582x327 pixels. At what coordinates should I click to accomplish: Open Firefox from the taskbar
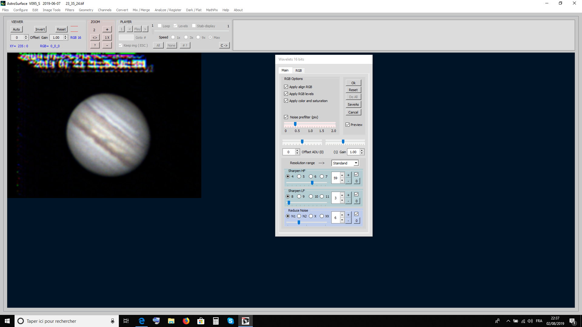point(186,321)
